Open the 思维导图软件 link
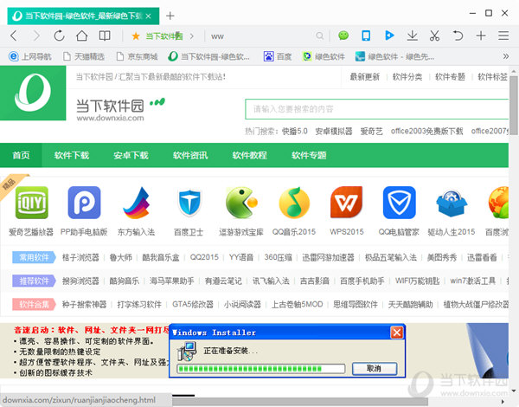 click(356, 304)
